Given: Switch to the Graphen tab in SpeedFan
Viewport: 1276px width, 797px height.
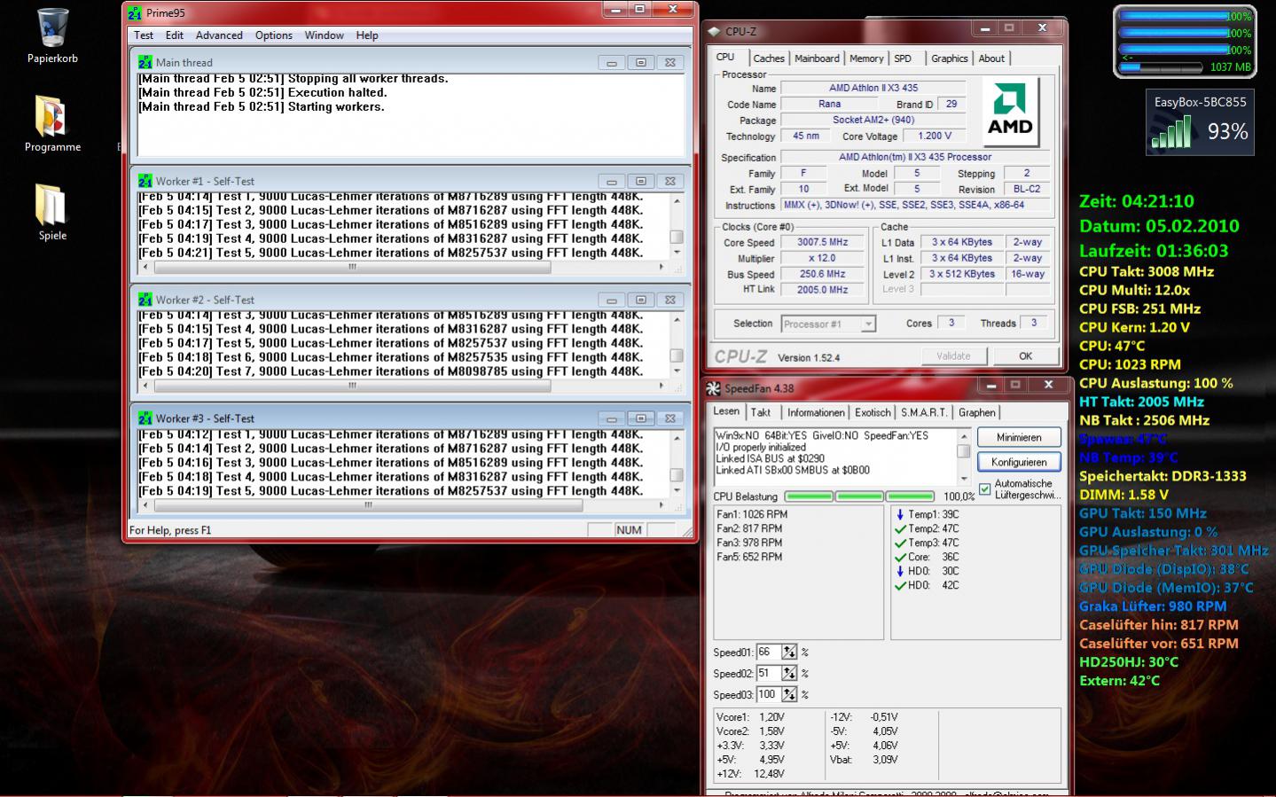Looking at the screenshot, I should 976,413.
